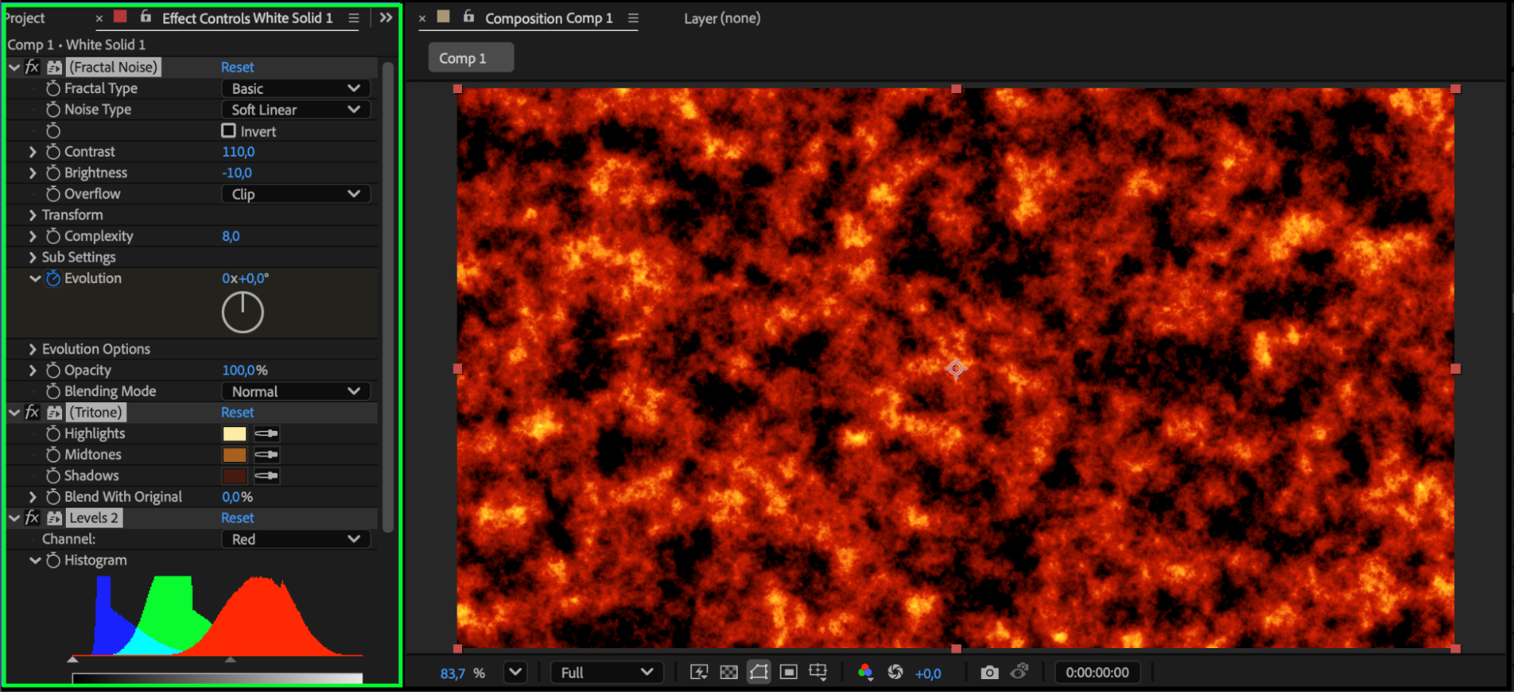Viewport: 1514px width, 692px height.
Task: Click the Comp 1 breadcrumb button
Action: pyautogui.click(x=470, y=58)
